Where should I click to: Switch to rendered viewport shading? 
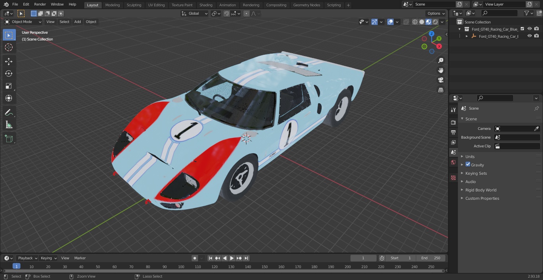[x=435, y=22]
